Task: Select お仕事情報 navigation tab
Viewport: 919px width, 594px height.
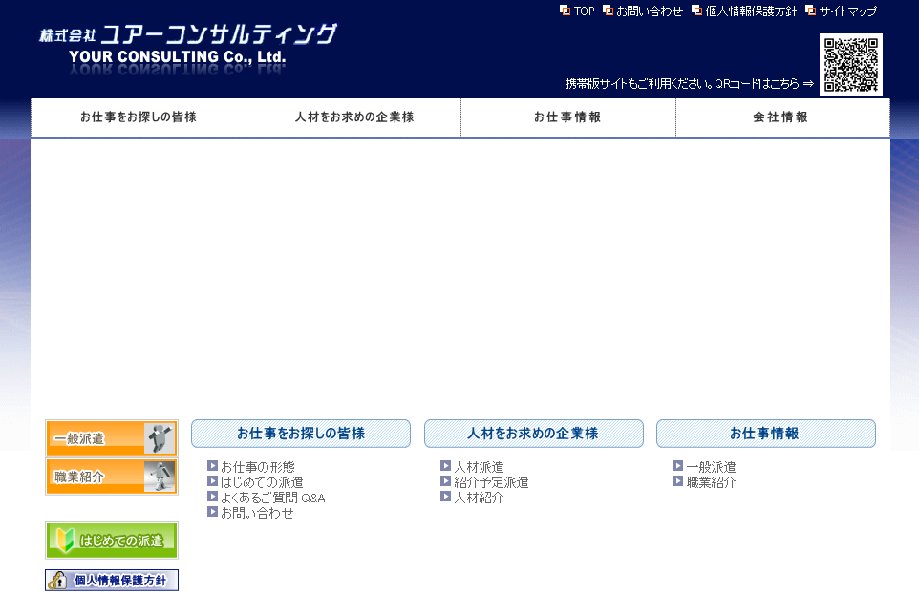Action: (567, 117)
